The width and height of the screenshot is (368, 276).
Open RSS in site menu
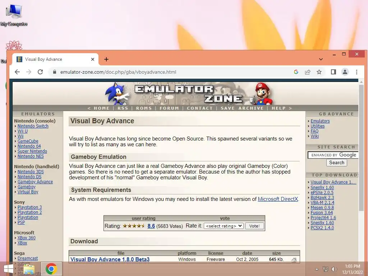[x=123, y=108]
